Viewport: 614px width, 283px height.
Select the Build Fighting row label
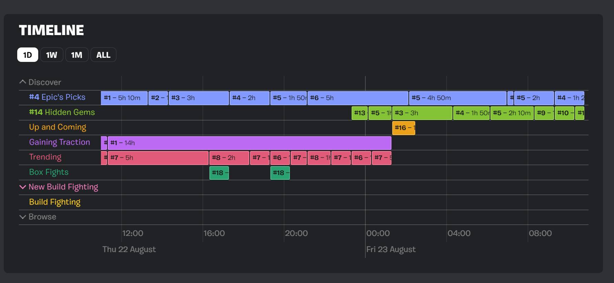[x=55, y=202]
